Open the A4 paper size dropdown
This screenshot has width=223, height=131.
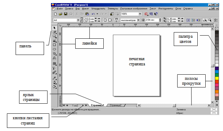point(78,20)
